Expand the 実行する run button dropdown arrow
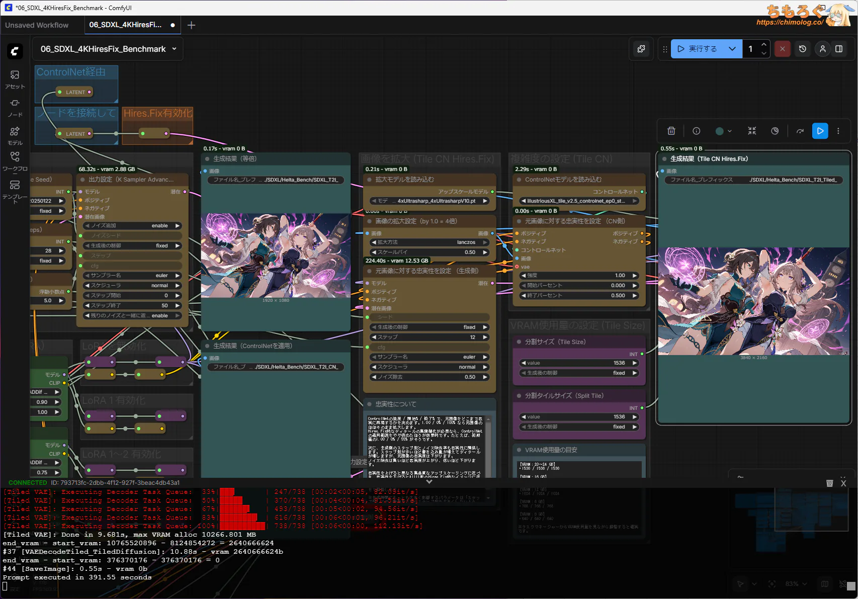This screenshot has height=599, width=858. [x=732, y=49]
